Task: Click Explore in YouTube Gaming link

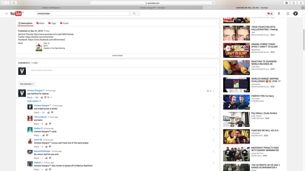Action: pyautogui.click(x=54, y=48)
